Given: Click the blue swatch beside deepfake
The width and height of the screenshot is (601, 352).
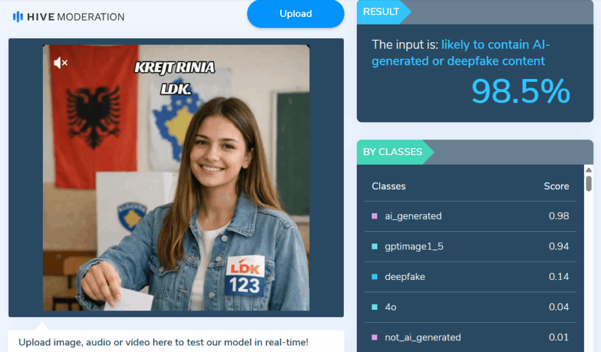Looking at the screenshot, I should tap(374, 276).
